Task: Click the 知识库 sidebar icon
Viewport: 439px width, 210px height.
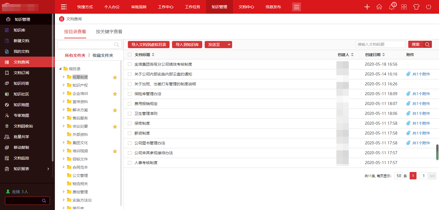Action: 7,30
